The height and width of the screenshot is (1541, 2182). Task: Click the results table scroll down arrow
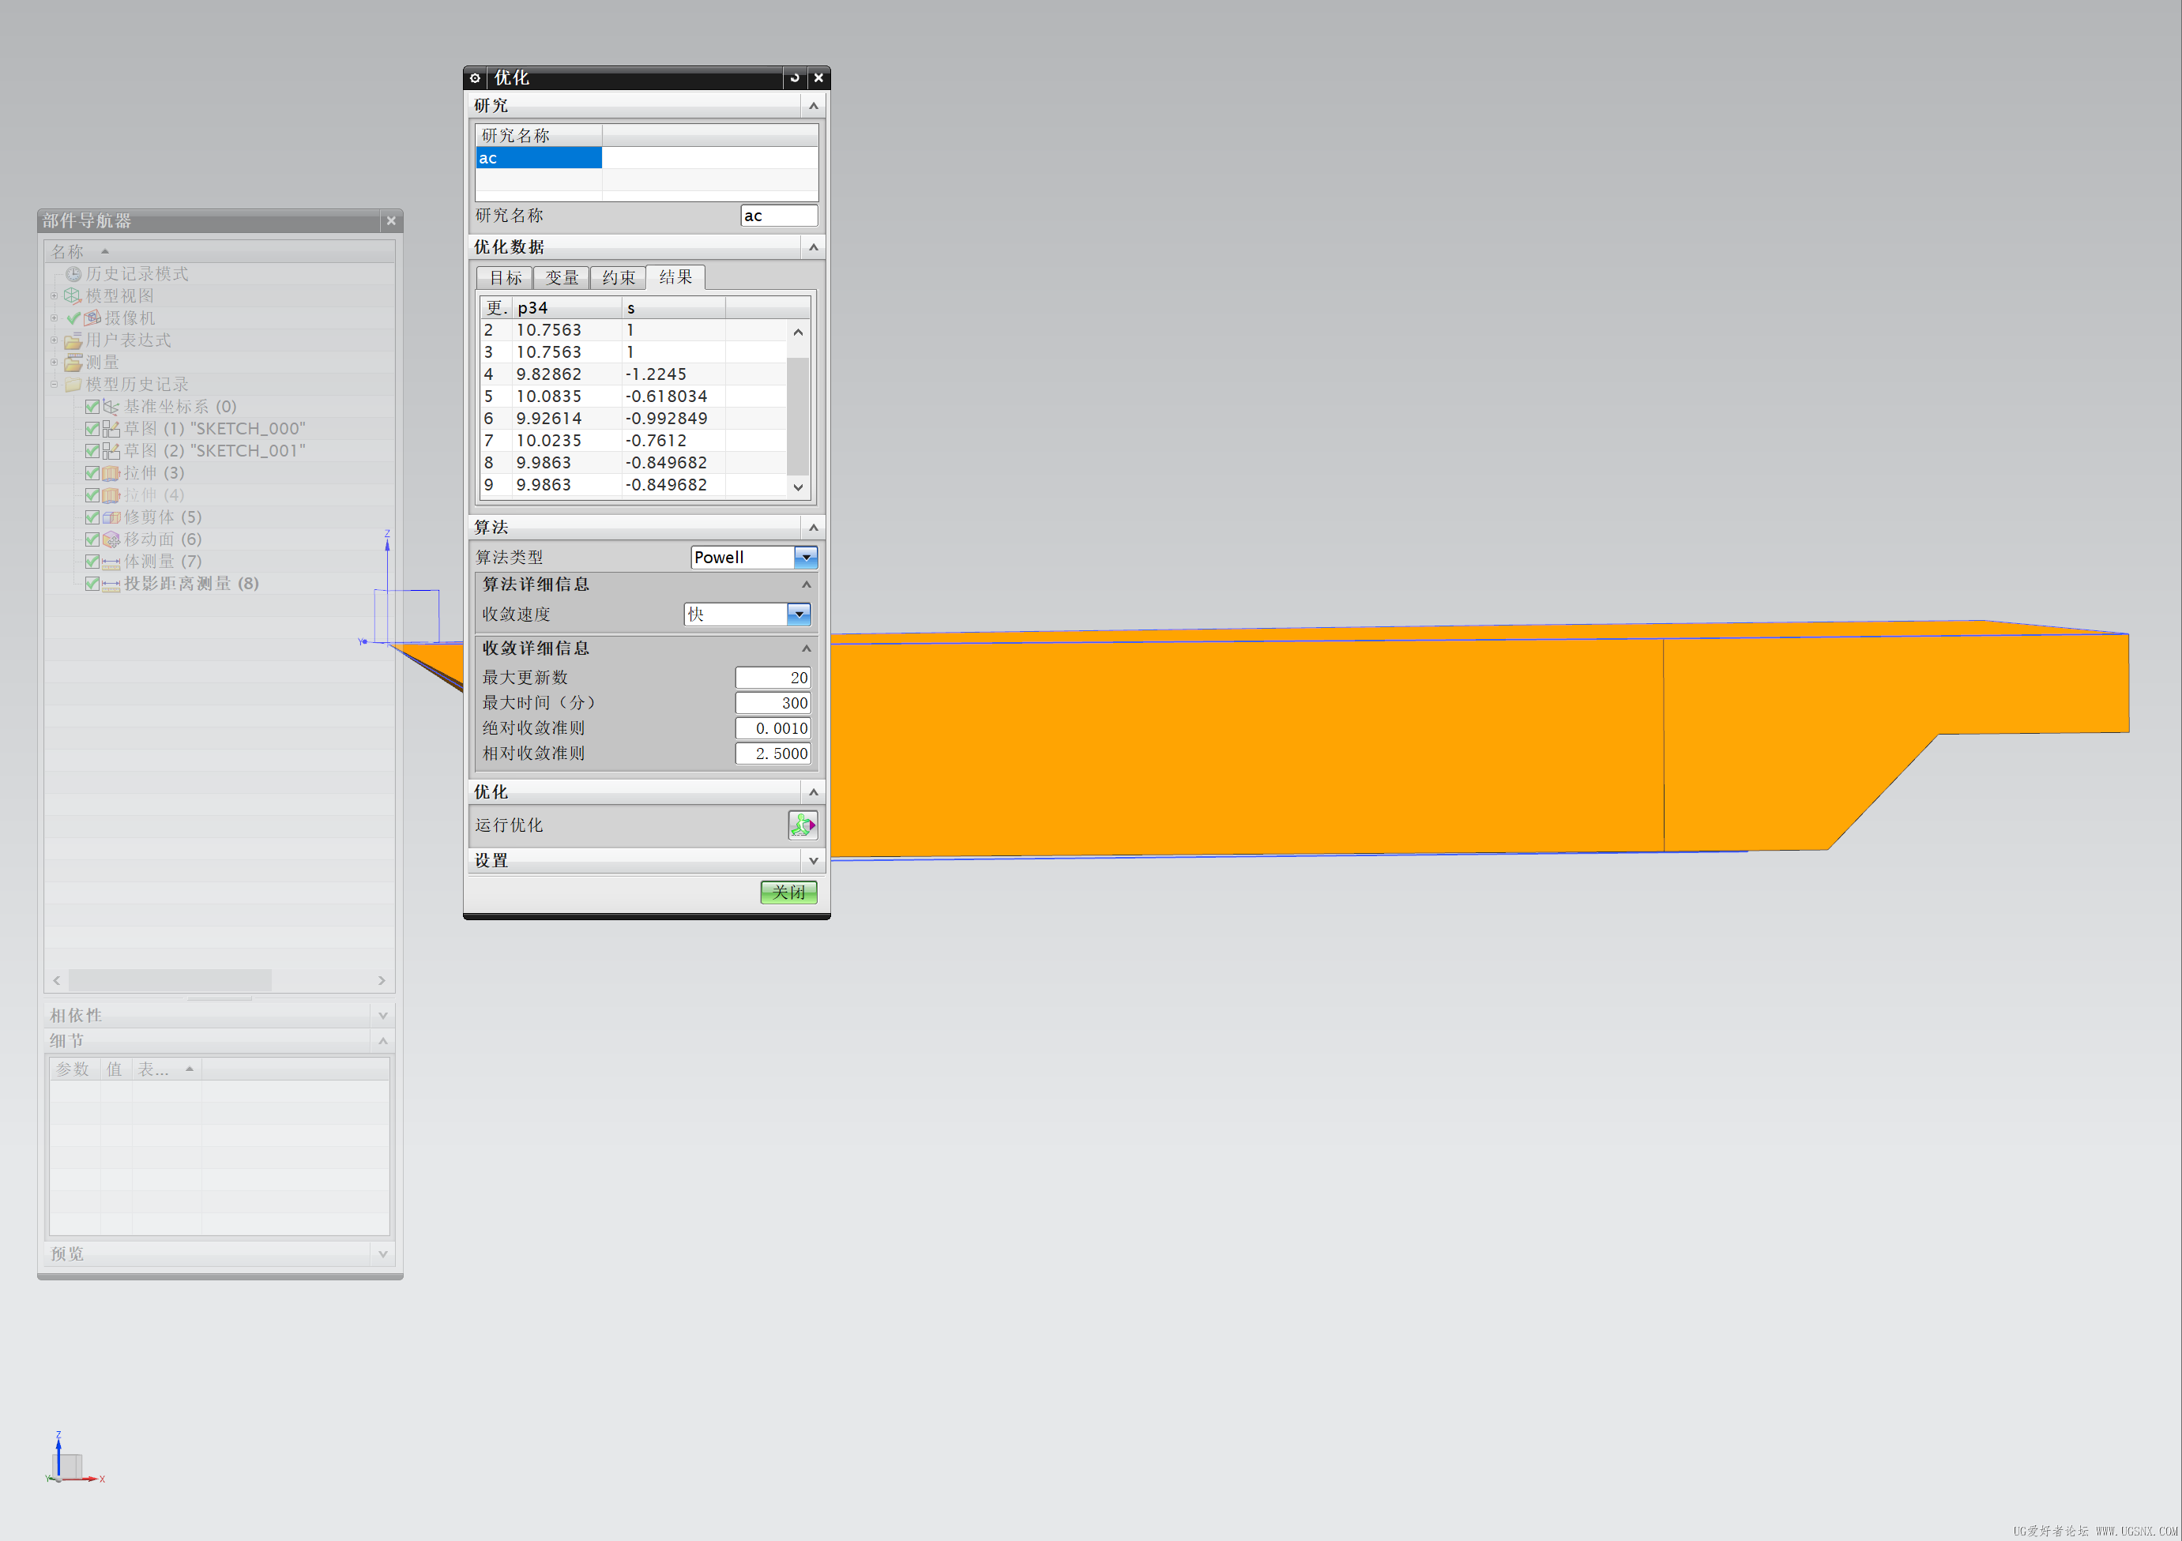click(798, 487)
